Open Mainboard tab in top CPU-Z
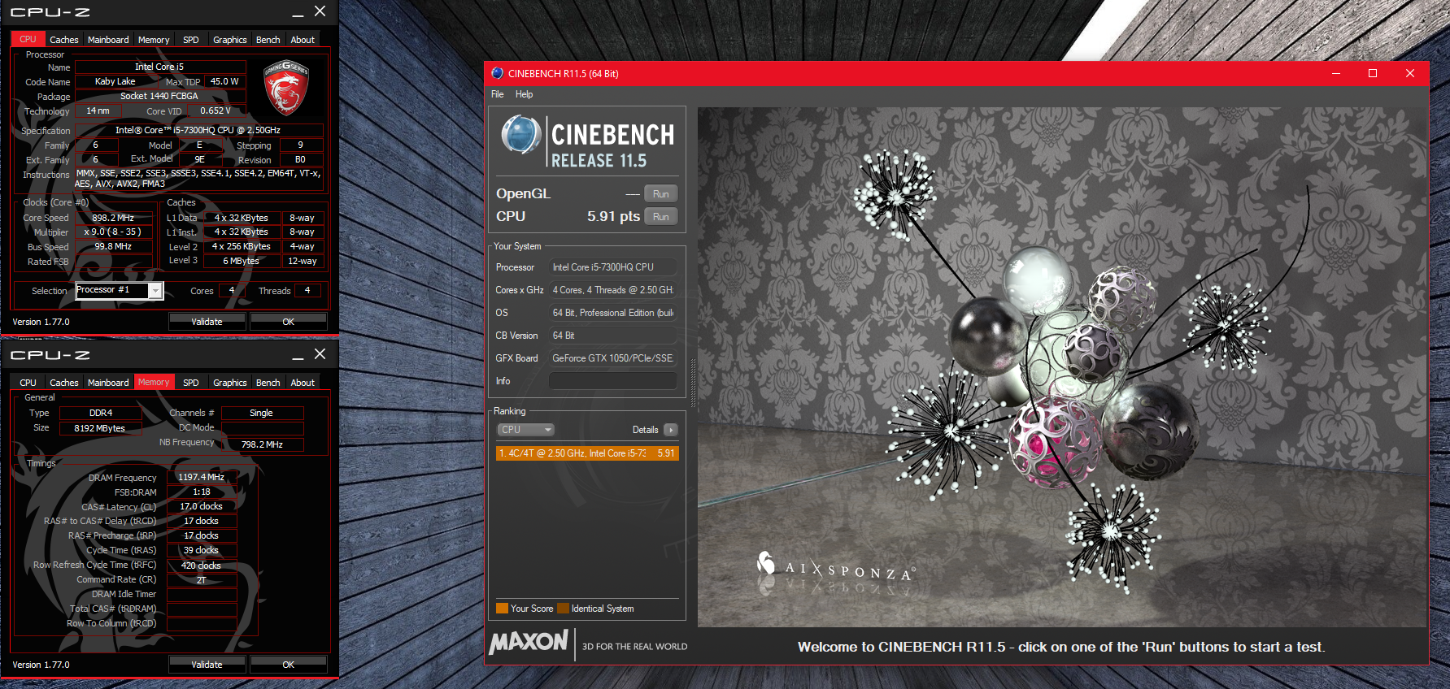 108,40
